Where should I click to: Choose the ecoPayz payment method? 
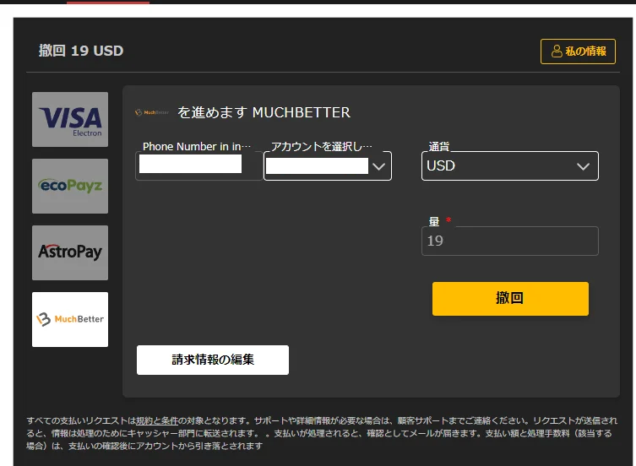pyautogui.click(x=70, y=187)
